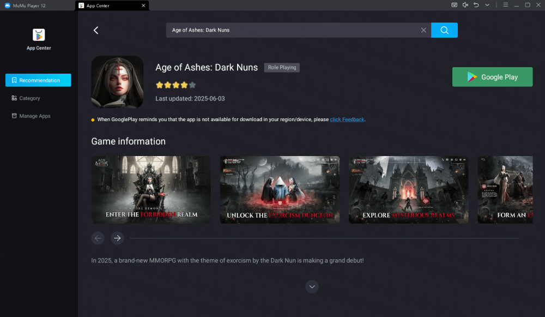This screenshot has height=317, width=545.
Task: Click the 2025 MMORPG description text
Action: [x=227, y=260]
